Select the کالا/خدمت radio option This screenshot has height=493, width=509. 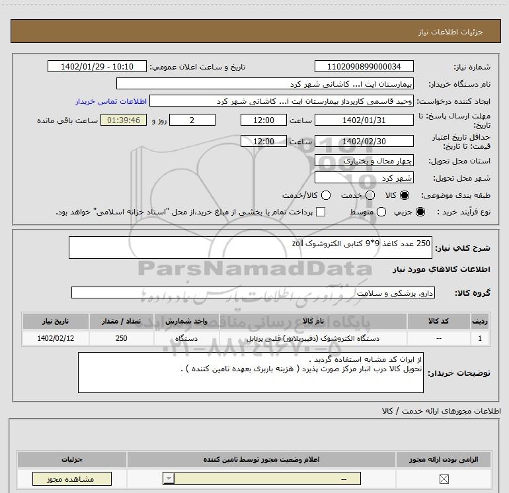coord(326,195)
